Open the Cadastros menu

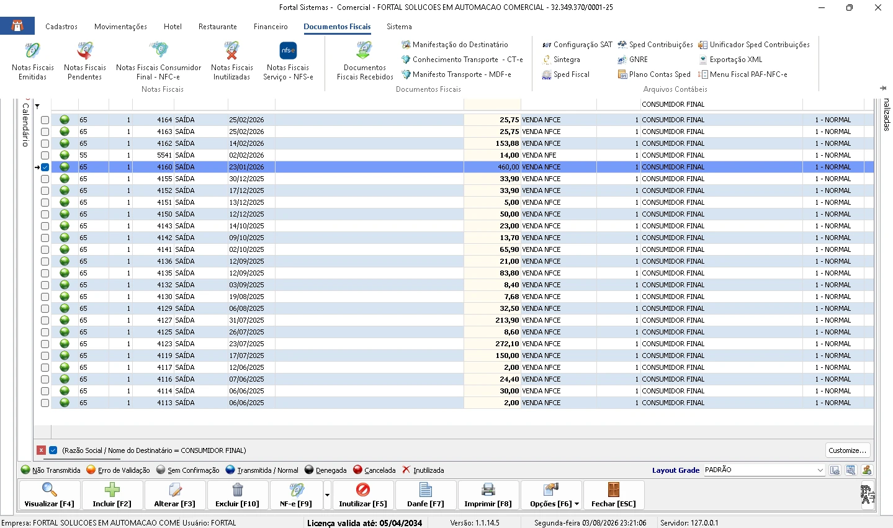(61, 27)
